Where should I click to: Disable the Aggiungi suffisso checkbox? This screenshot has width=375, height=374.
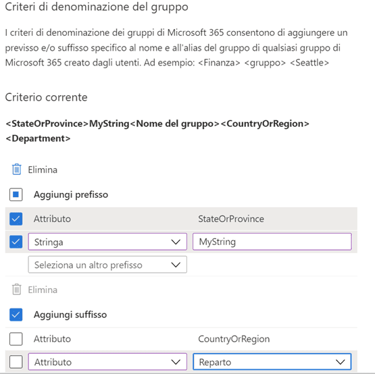pos(16,315)
